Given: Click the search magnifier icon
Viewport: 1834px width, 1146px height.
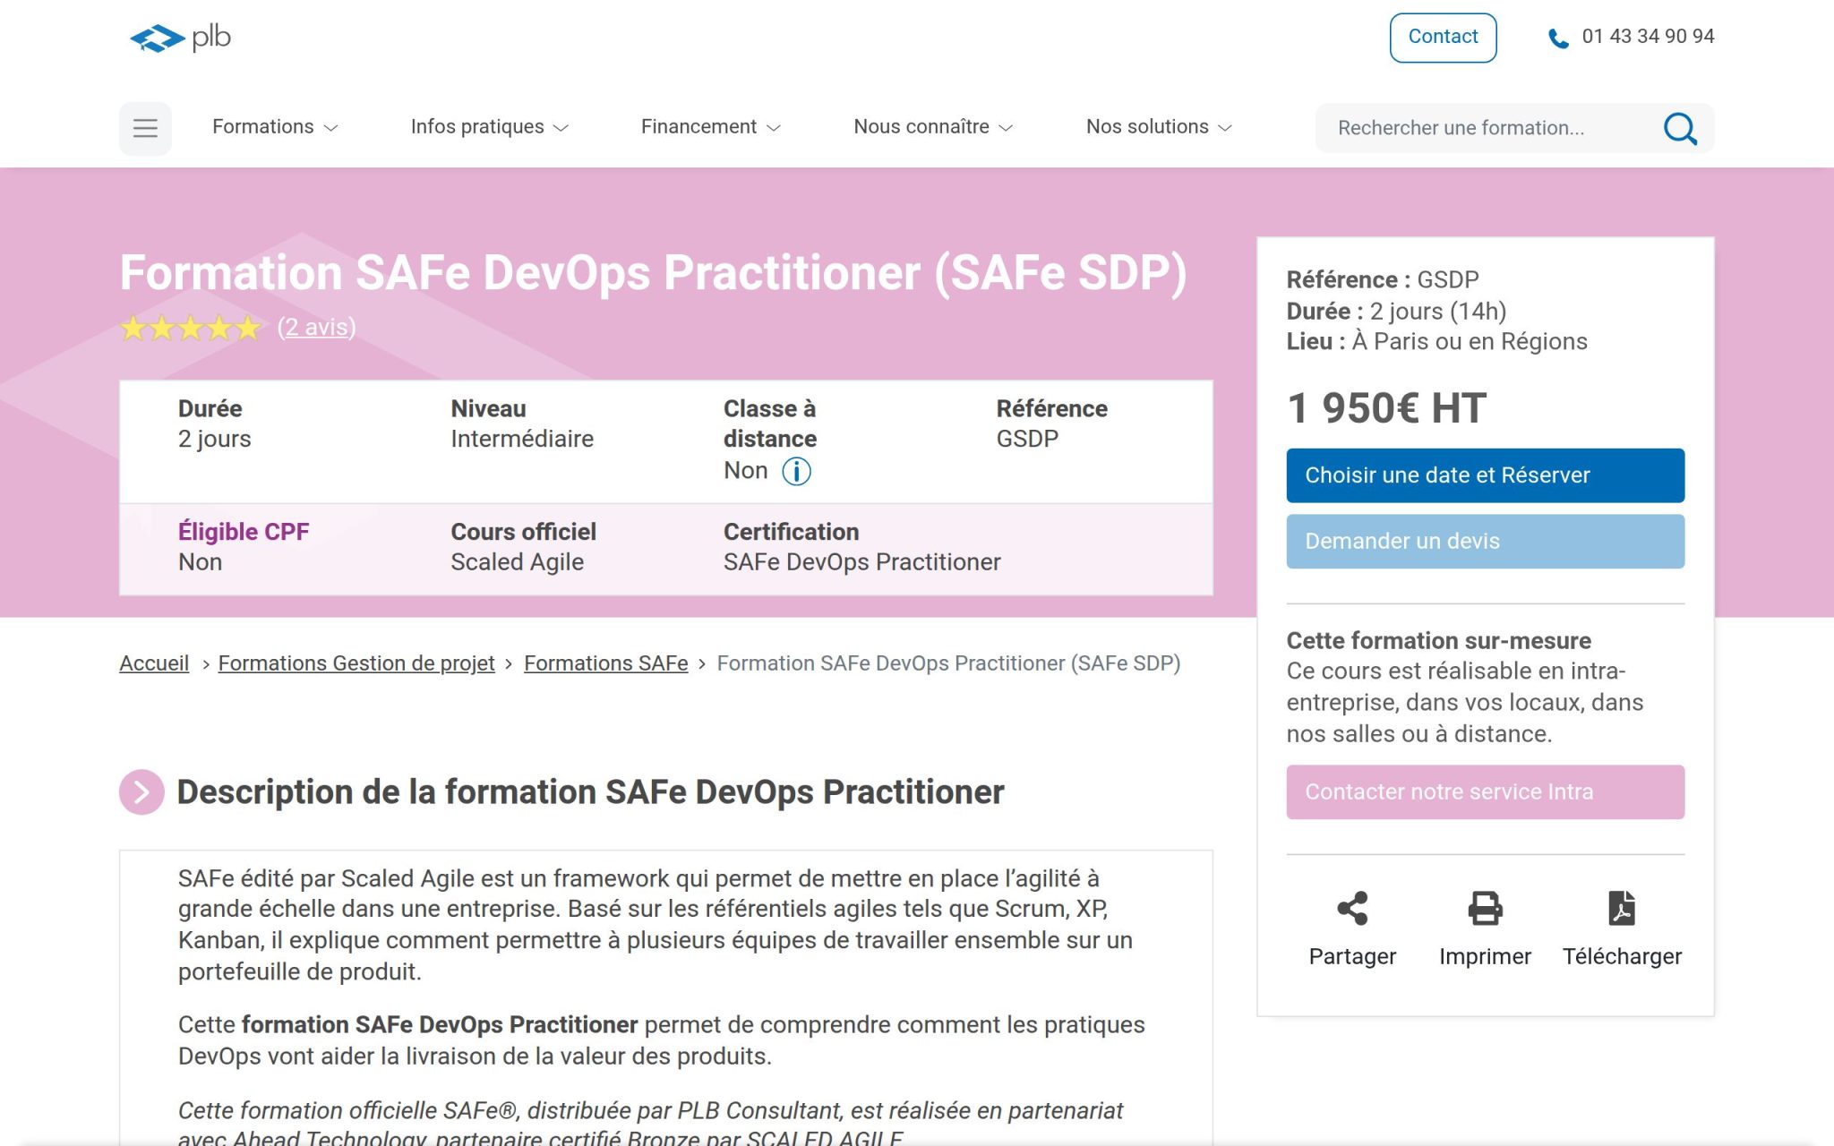Looking at the screenshot, I should (x=1680, y=128).
